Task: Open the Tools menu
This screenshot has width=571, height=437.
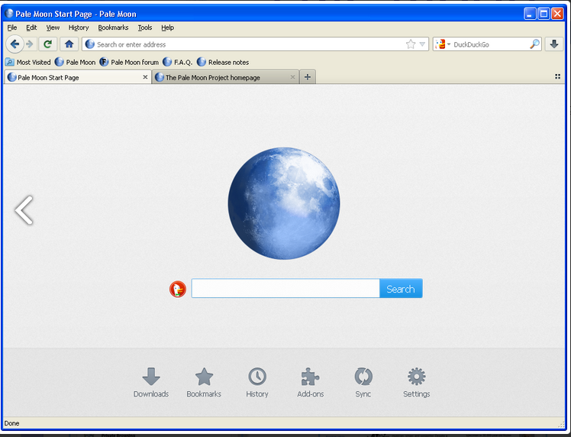Action: click(145, 28)
